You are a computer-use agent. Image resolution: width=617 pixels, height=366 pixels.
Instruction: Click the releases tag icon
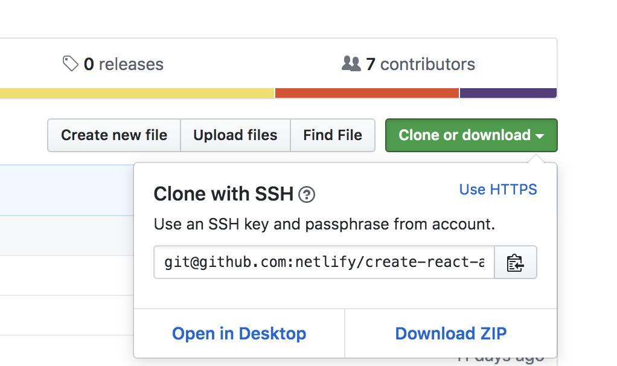click(x=71, y=64)
